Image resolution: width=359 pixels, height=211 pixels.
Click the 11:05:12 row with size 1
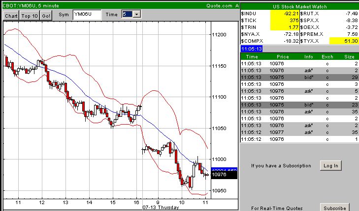(299, 139)
